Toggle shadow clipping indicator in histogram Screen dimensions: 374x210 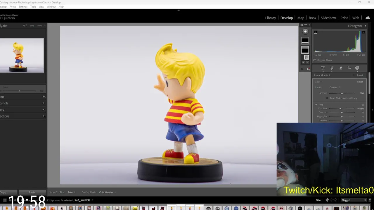coord(315,32)
